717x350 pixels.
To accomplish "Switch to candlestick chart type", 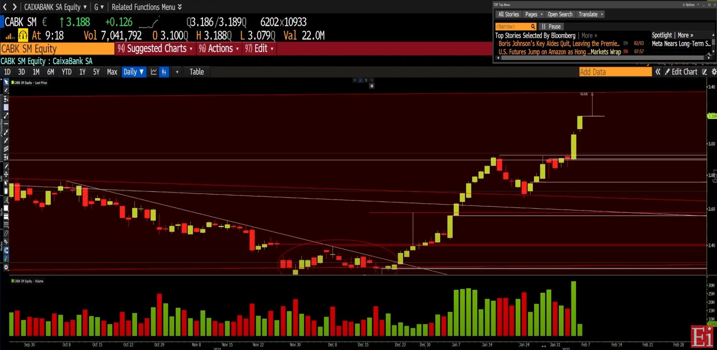I will (x=164, y=72).
